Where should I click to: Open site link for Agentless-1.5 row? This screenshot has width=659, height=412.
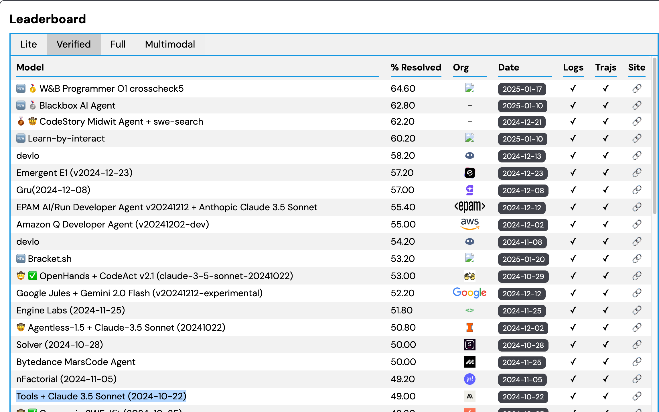[637, 327]
